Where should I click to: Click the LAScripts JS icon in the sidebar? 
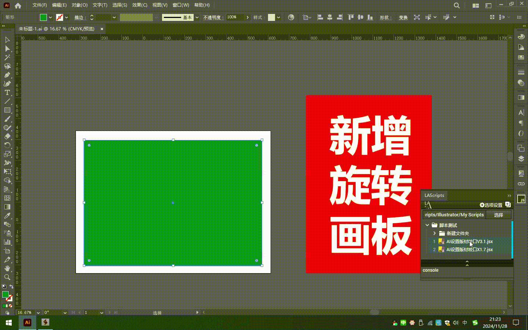(x=521, y=199)
